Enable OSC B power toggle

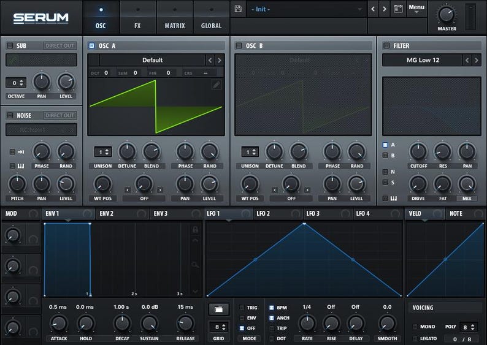tap(239, 45)
